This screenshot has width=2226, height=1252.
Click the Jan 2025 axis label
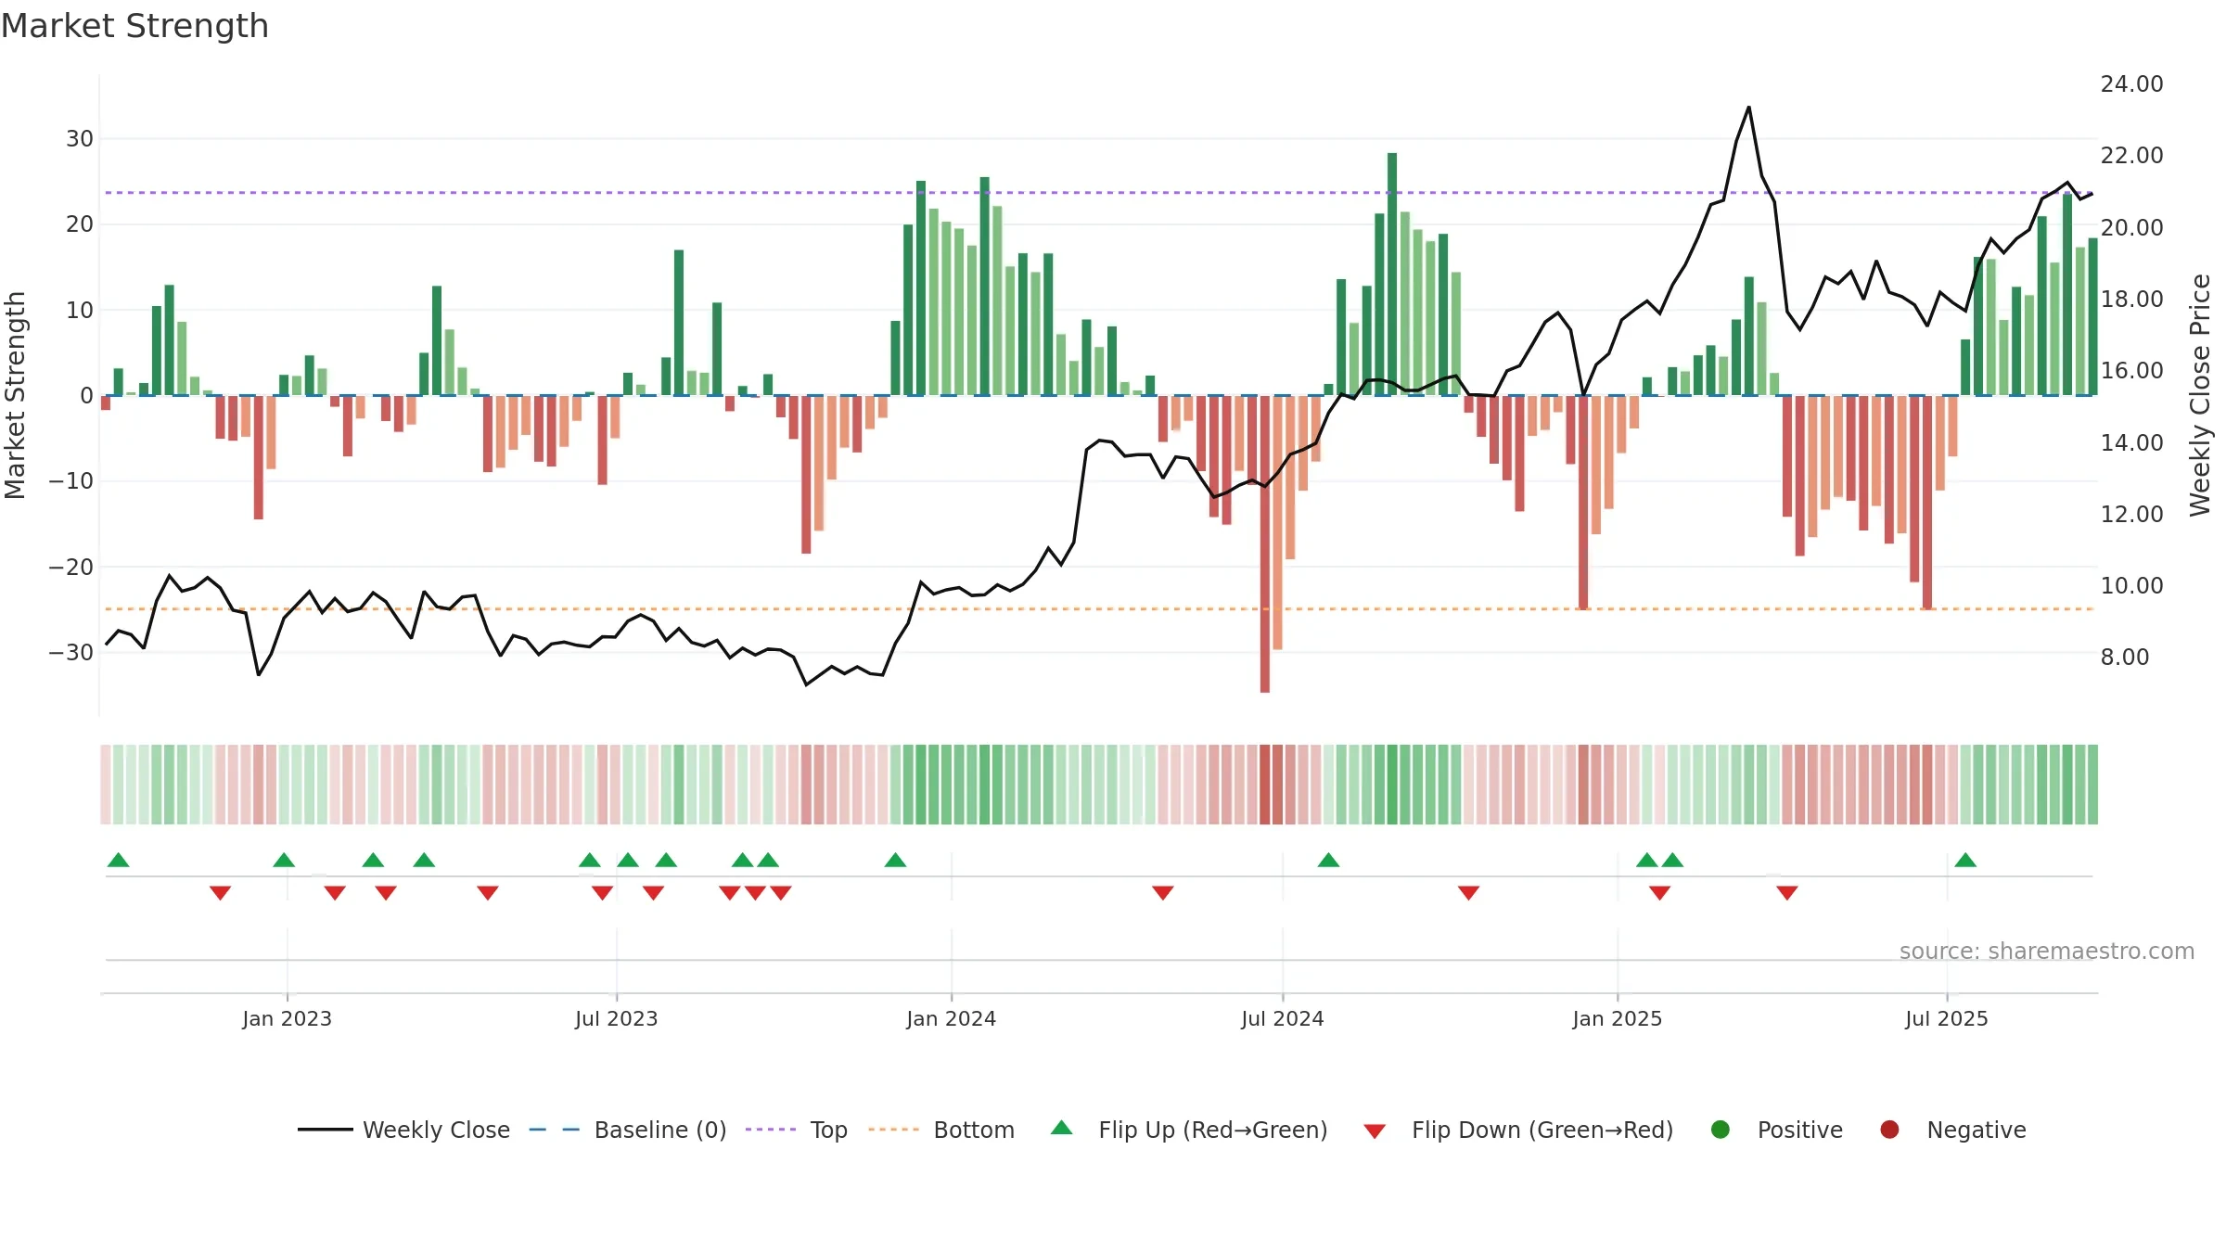pos(1618,1018)
